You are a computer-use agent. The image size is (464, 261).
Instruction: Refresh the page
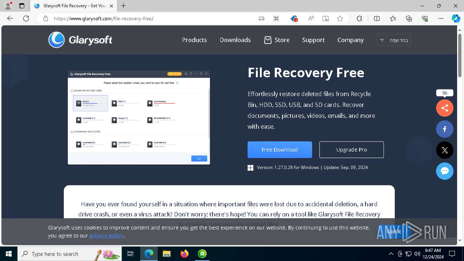pyautogui.click(x=26, y=18)
